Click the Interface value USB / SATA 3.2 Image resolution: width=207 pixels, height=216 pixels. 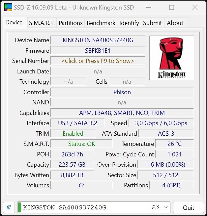click(77, 123)
